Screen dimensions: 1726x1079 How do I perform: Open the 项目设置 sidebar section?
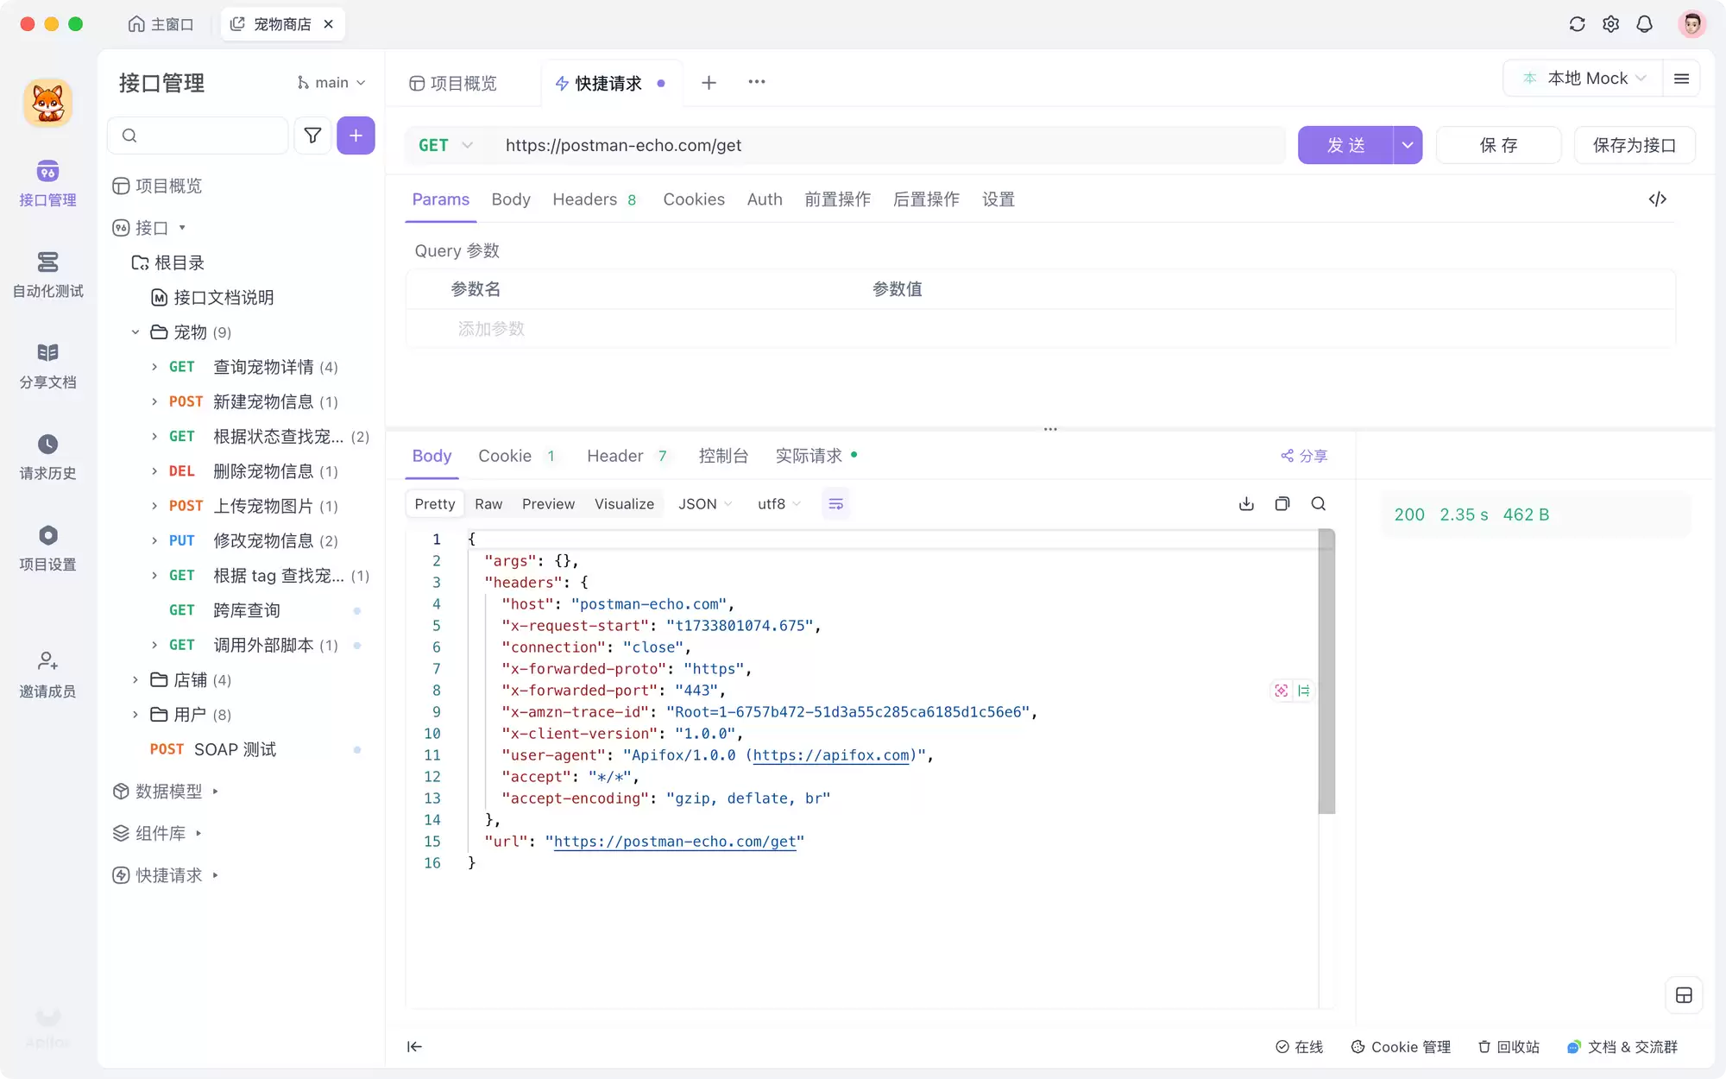(47, 548)
